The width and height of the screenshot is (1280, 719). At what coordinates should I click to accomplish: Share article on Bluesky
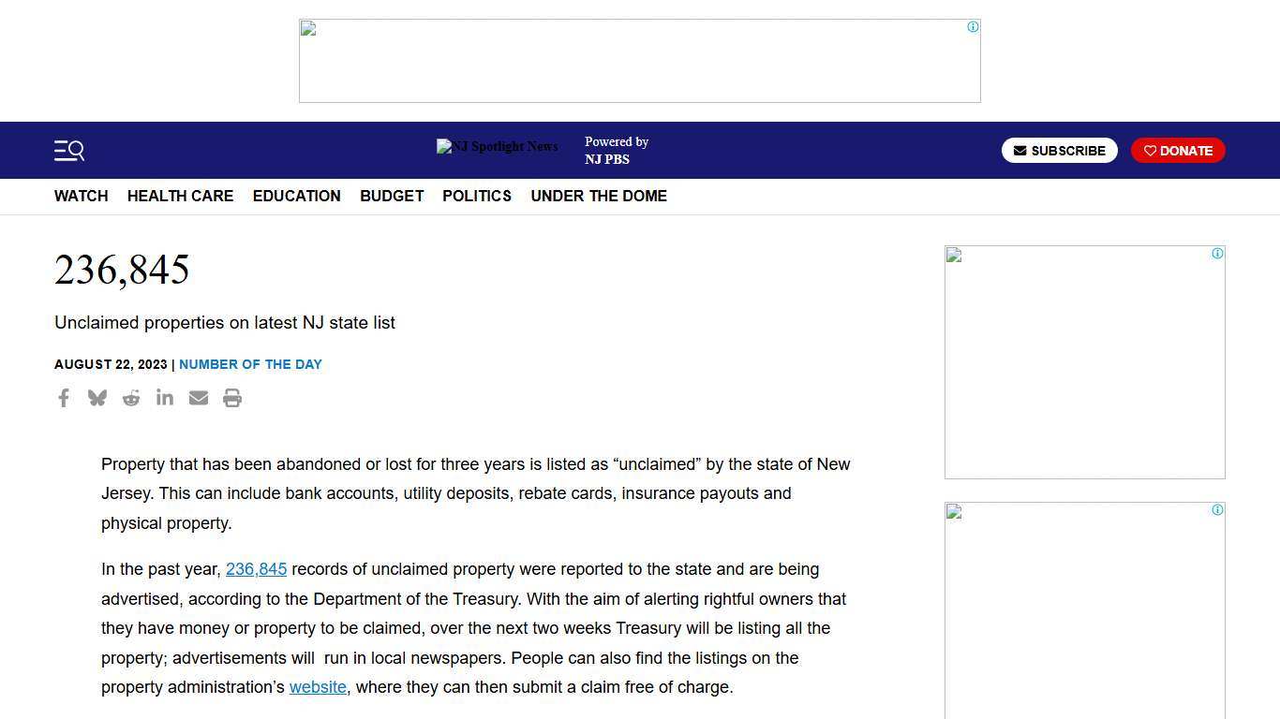pos(97,398)
